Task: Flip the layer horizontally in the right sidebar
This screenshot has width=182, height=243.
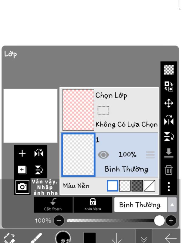Action: point(169,120)
